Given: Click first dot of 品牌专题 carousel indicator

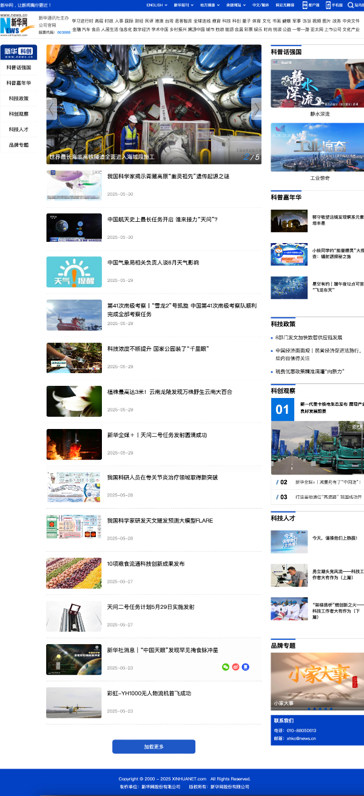Looking at the screenshot, I should click(x=309, y=709).
